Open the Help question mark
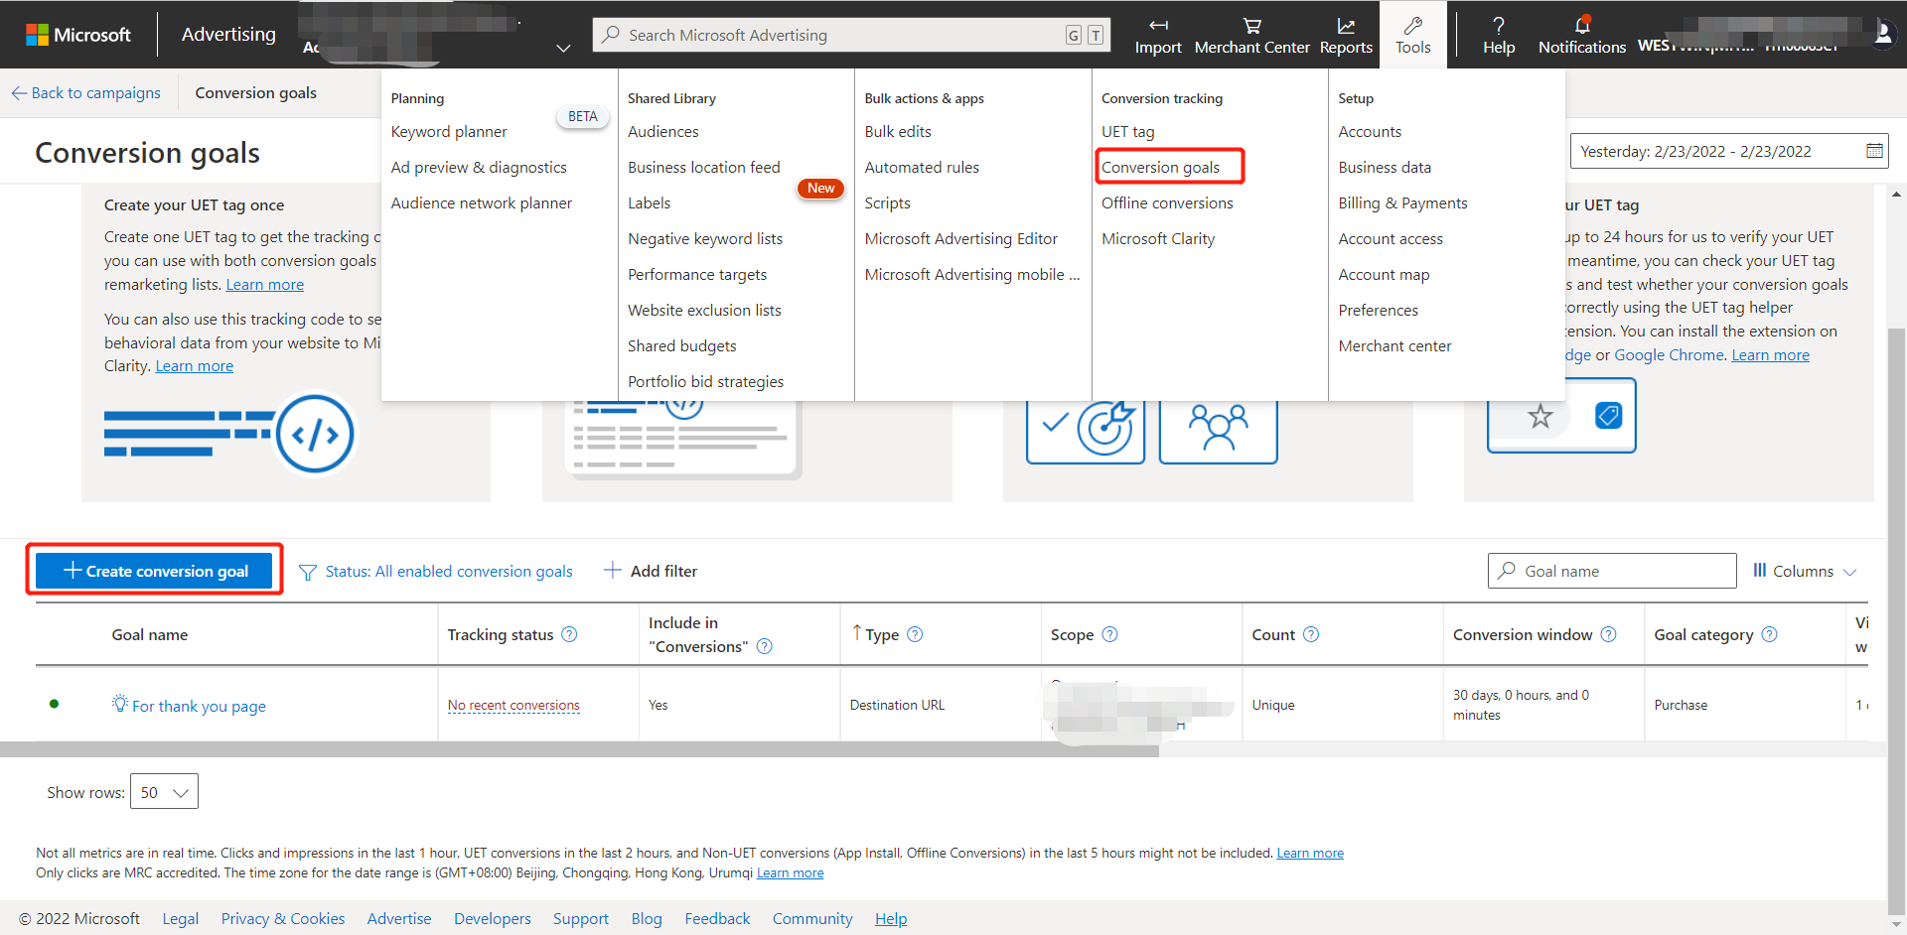 [1499, 26]
